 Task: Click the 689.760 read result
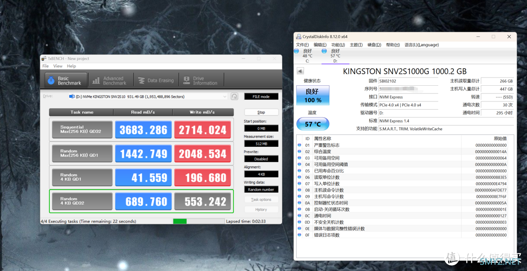point(143,201)
